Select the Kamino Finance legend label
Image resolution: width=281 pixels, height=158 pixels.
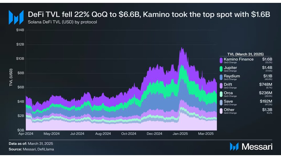pos(238,59)
